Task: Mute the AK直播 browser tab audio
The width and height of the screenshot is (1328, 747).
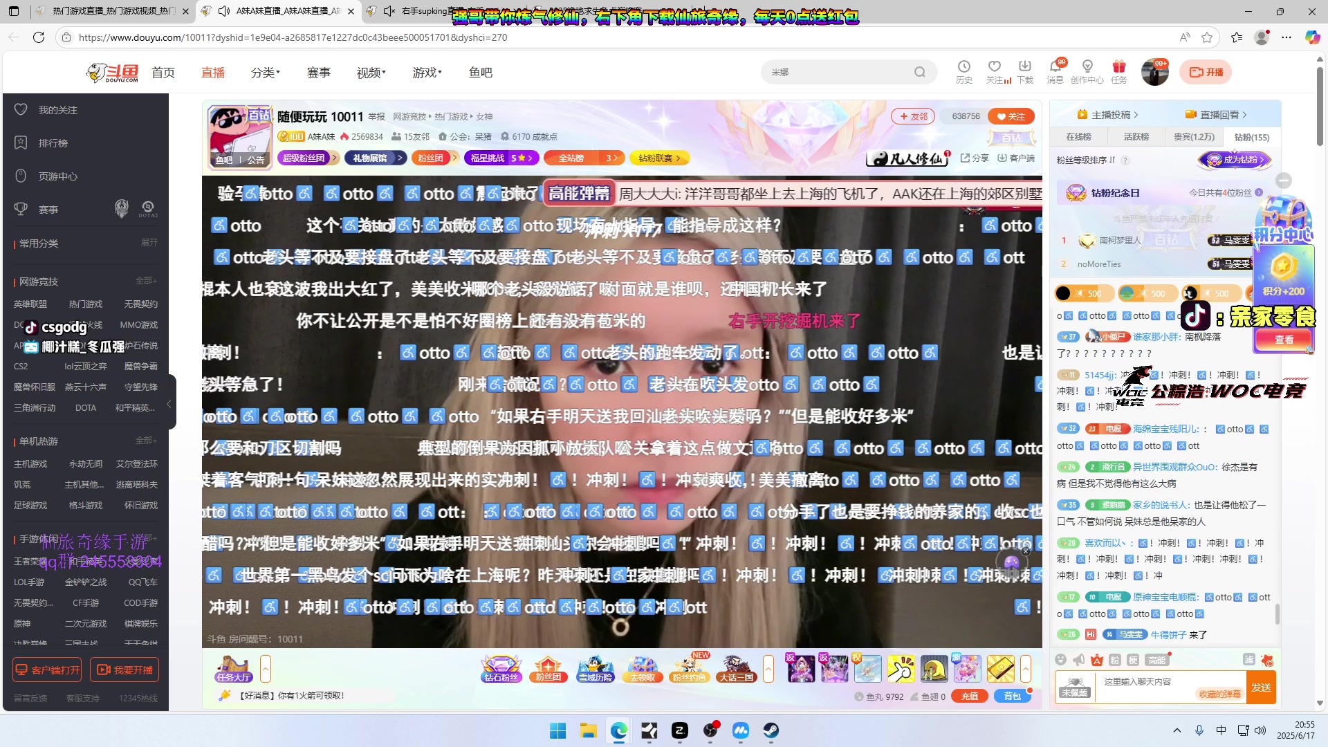Action: tap(223, 11)
